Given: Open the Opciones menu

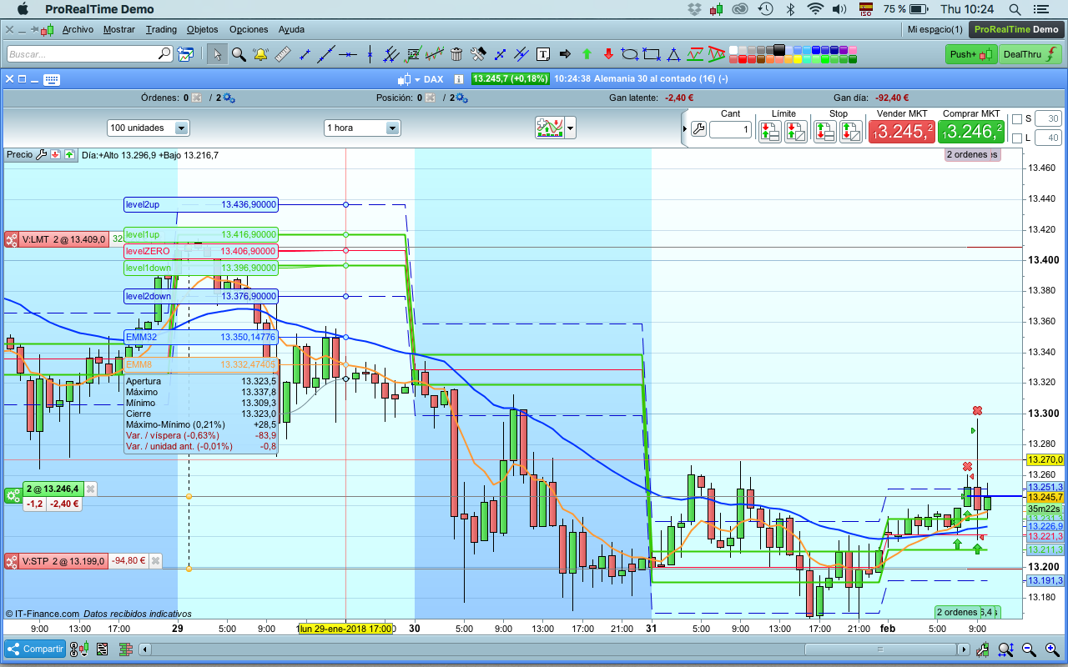Looking at the screenshot, I should 249,29.
